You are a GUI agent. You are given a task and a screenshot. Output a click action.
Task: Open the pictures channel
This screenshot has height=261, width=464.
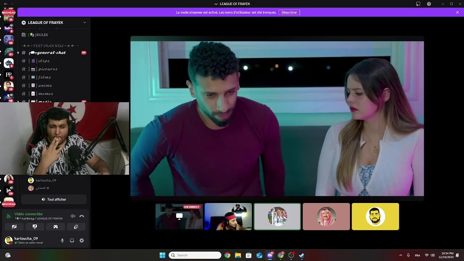(54, 69)
